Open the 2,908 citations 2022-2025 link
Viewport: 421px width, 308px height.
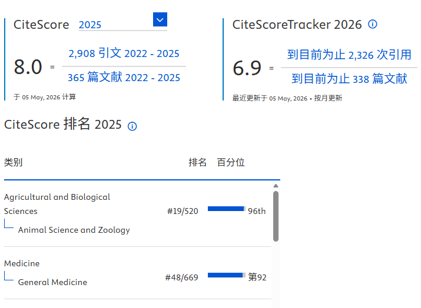(x=124, y=53)
